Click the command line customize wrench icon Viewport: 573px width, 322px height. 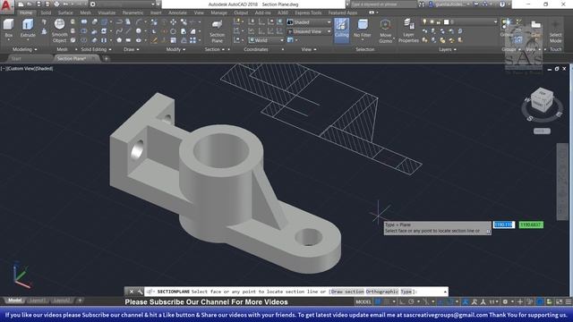[x=140, y=292]
